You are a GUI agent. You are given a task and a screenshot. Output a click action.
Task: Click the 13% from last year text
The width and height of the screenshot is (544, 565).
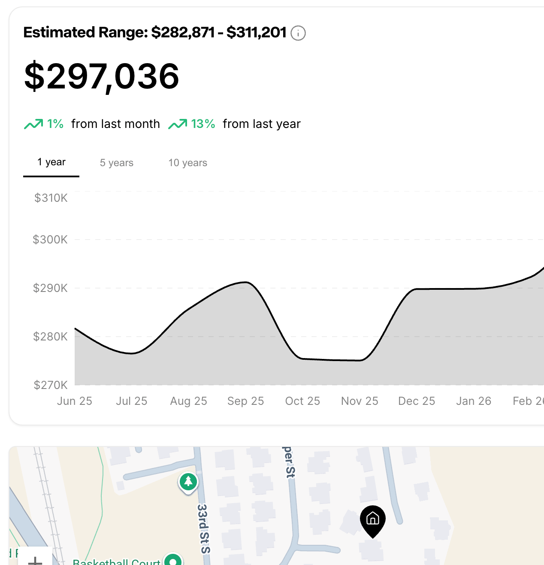pos(246,124)
